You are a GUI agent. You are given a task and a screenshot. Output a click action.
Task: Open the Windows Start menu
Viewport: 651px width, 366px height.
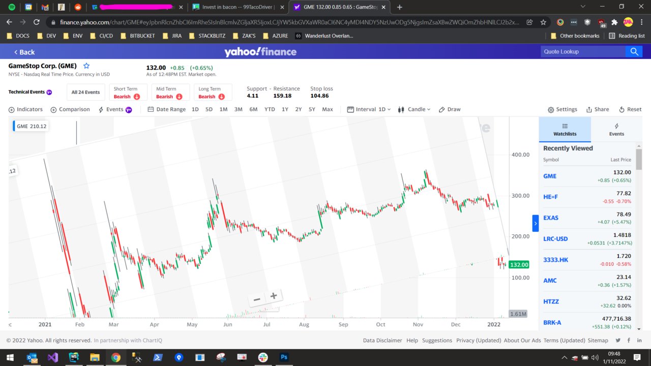(10, 357)
